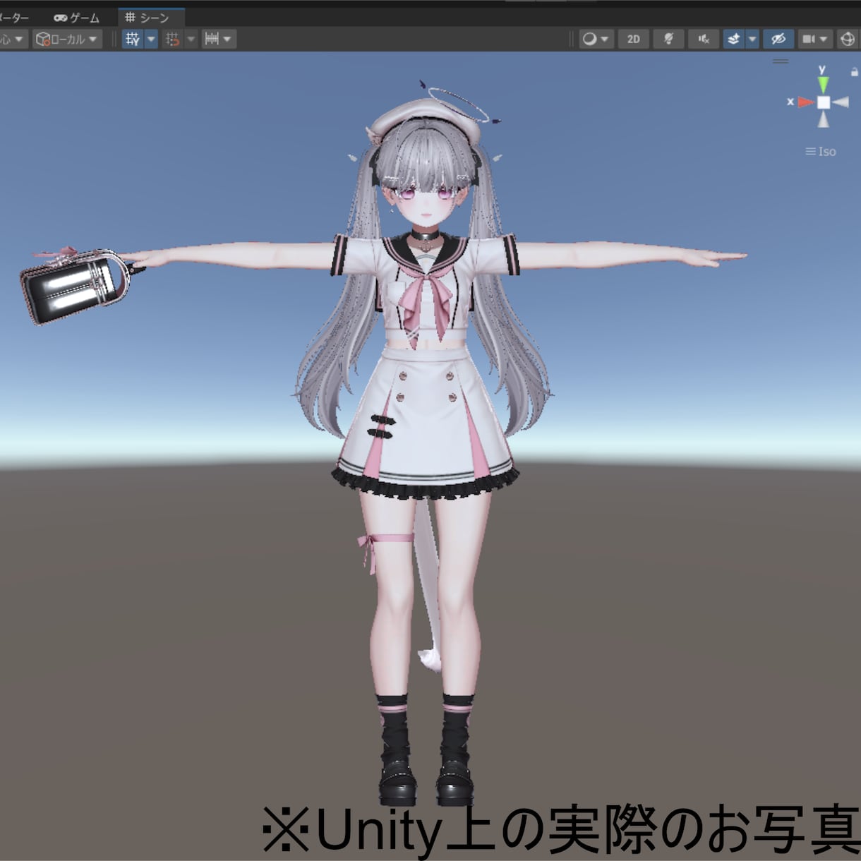Select the black handbag object in the scene
Image resolution: width=861 pixels, height=861 pixels.
click(x=74, y=287)
